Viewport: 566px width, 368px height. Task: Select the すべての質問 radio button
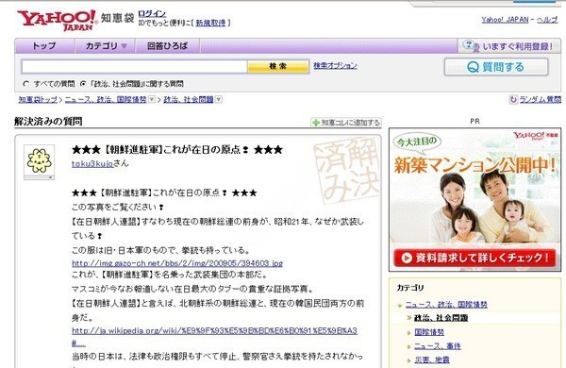[x=25, y=84]
